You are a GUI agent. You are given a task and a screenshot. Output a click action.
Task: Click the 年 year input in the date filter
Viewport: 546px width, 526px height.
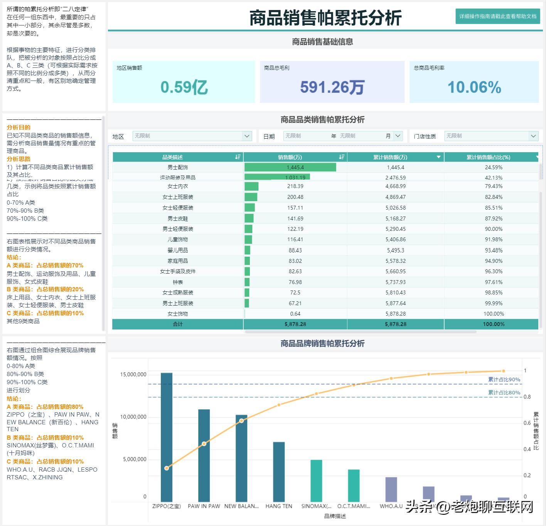point(308,136)
